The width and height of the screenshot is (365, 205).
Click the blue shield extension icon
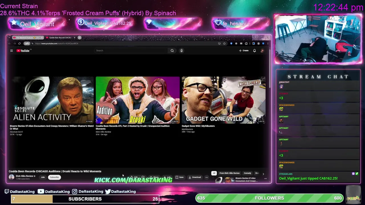(263, 44)
